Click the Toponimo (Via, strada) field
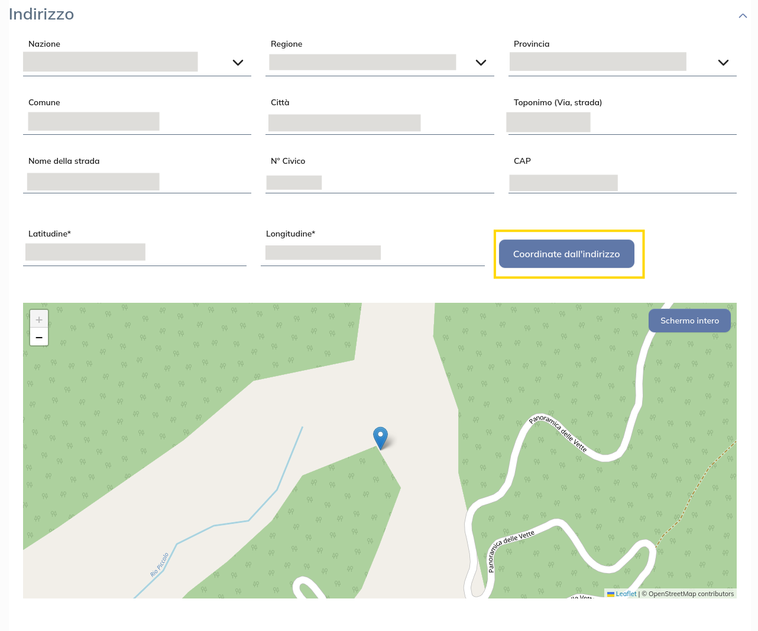This screenshot has width=758, height=631. [622, 122]
